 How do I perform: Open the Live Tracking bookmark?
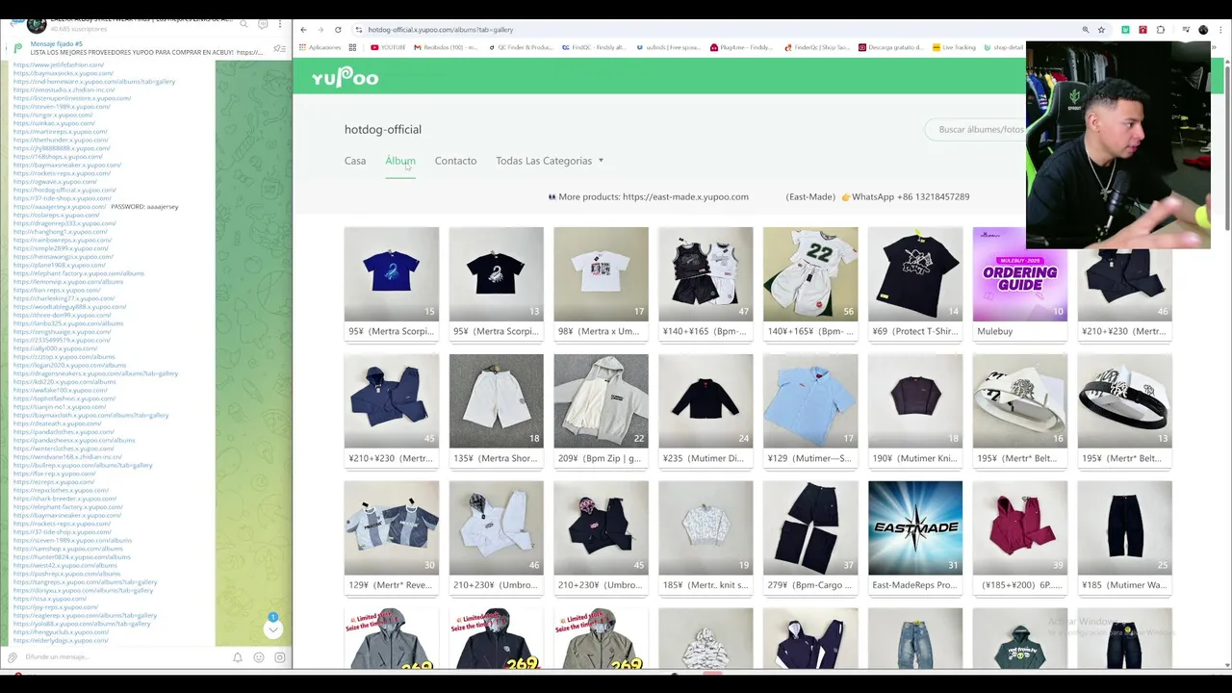click(954, 47)
